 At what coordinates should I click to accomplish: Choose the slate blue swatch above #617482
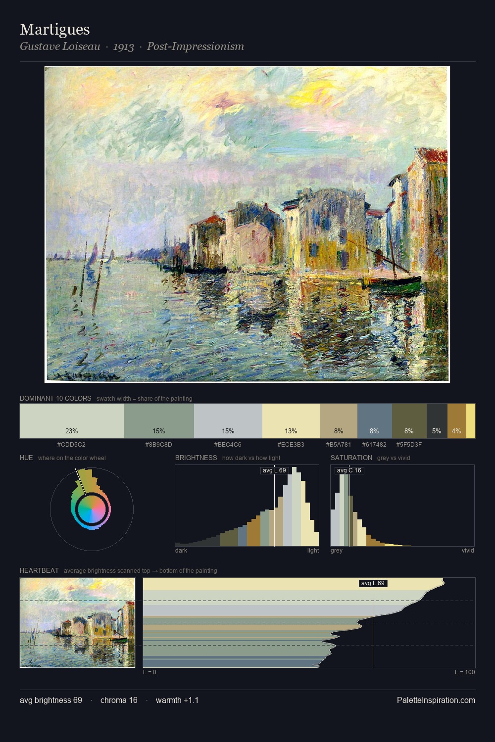(x=375, y=421)
